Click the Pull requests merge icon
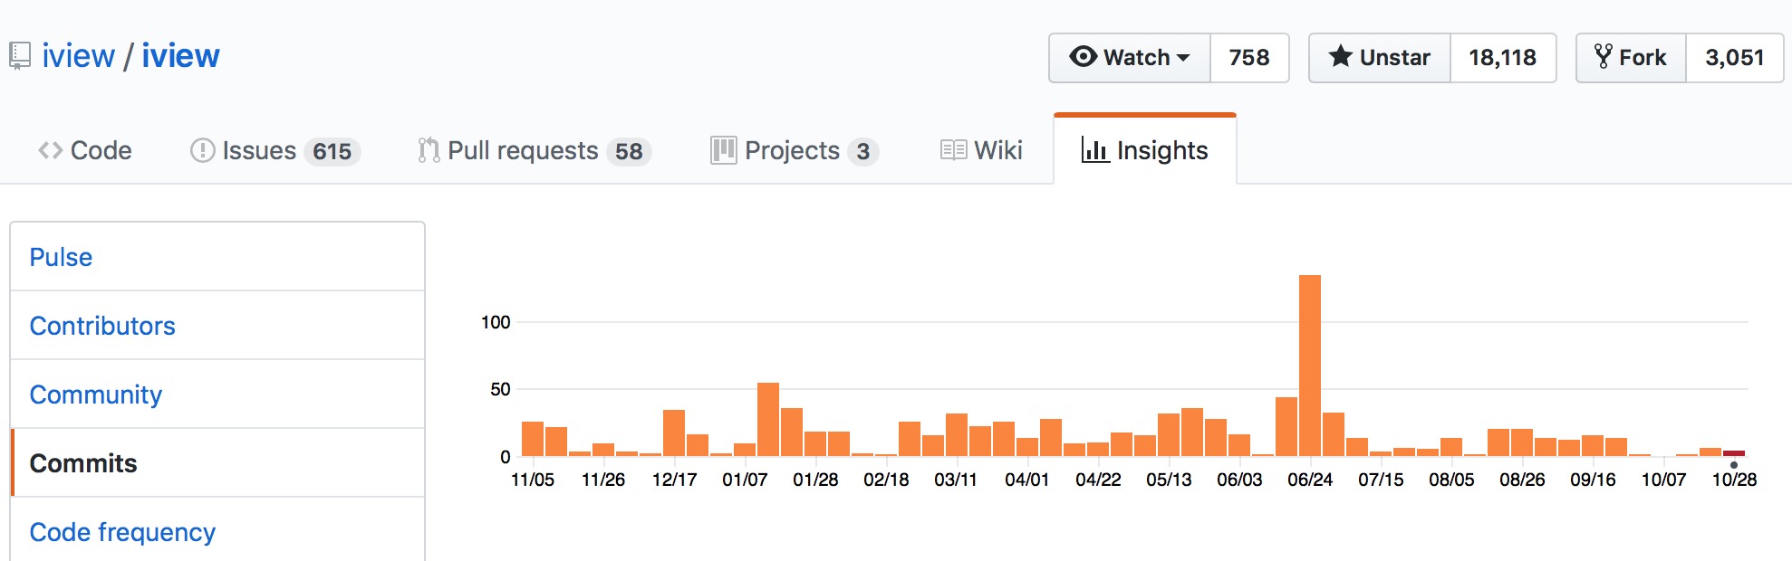The image size is (1792, 561). pyautogui.click(x=429, y=150)
